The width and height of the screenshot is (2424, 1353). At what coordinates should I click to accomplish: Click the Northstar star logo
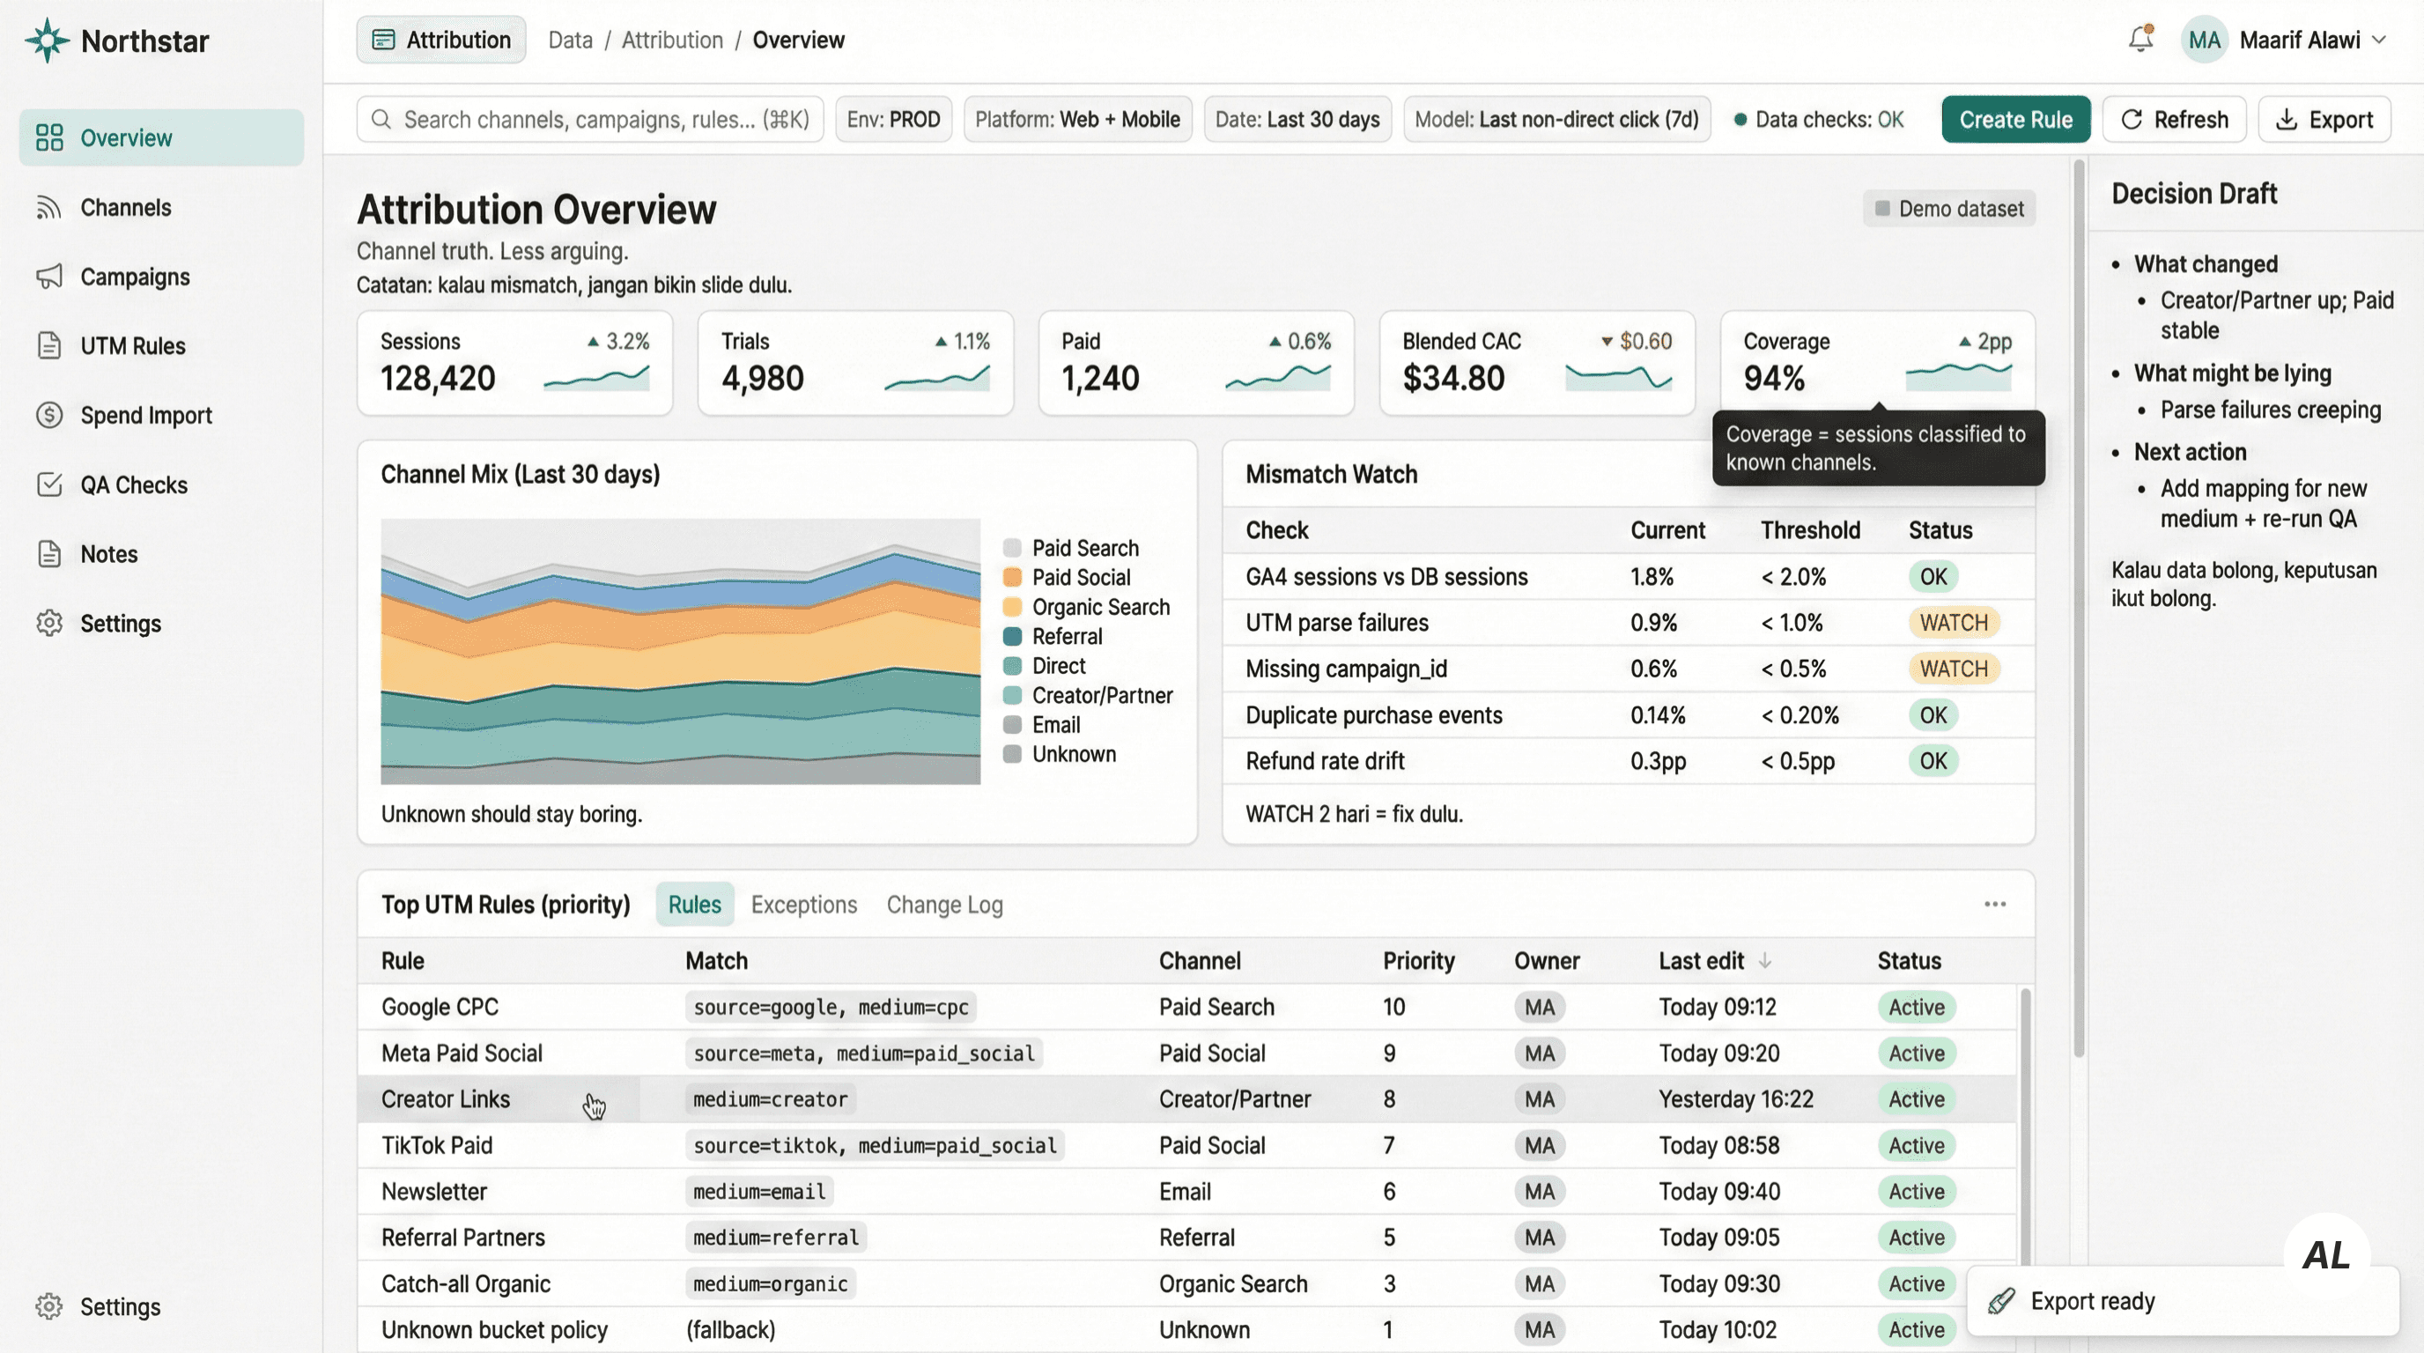click(x=47, y=41)
